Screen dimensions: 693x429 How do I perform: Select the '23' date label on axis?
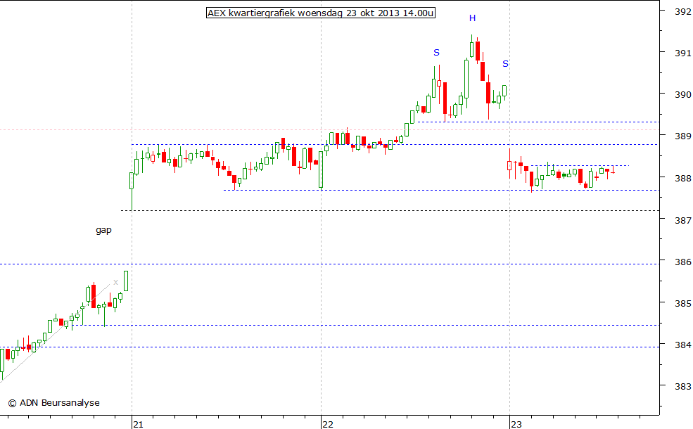tap(517, 425)
